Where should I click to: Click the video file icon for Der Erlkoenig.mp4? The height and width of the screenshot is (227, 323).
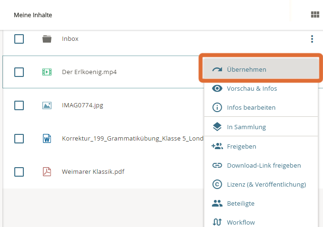47,72
